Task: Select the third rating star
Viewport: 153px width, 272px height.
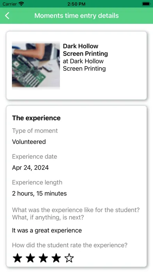Action: point(43,258)
